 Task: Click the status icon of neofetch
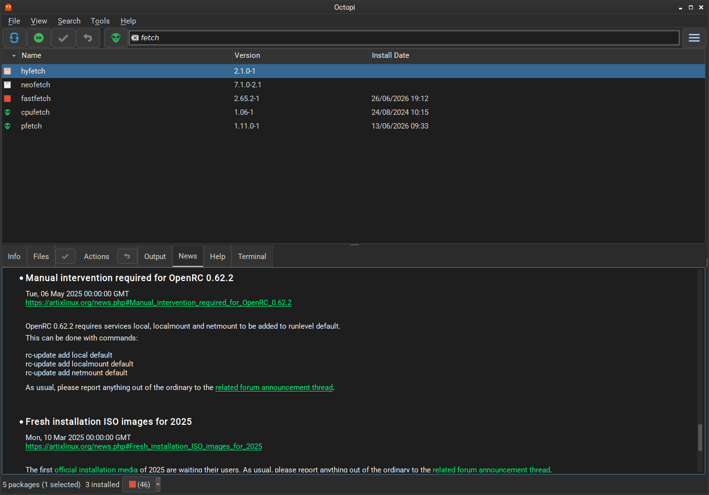pyautogui.click(x=7, y=85)
